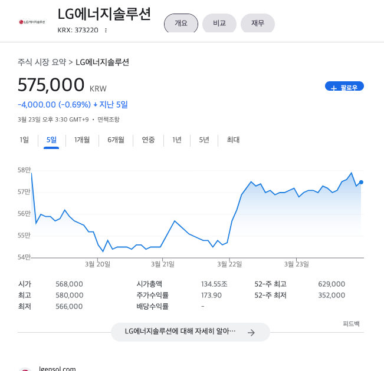Click the 시가 value 568,000
Screen dimensions: 384x371
point(69,284)
